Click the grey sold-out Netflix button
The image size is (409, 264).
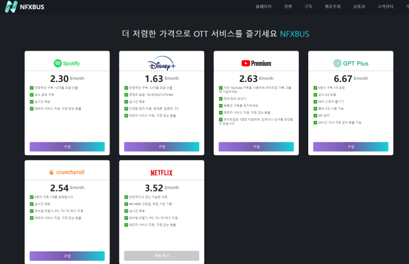pyautogui.click(x=162, y=256)
